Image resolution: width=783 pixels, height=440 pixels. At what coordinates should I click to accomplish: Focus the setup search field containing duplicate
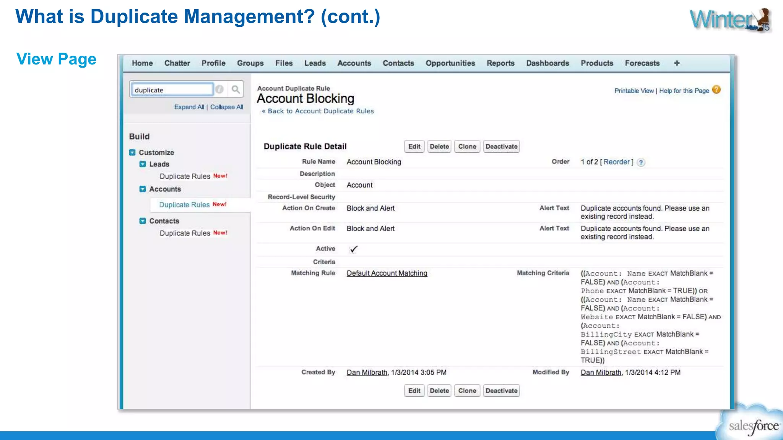pos(172,90)
